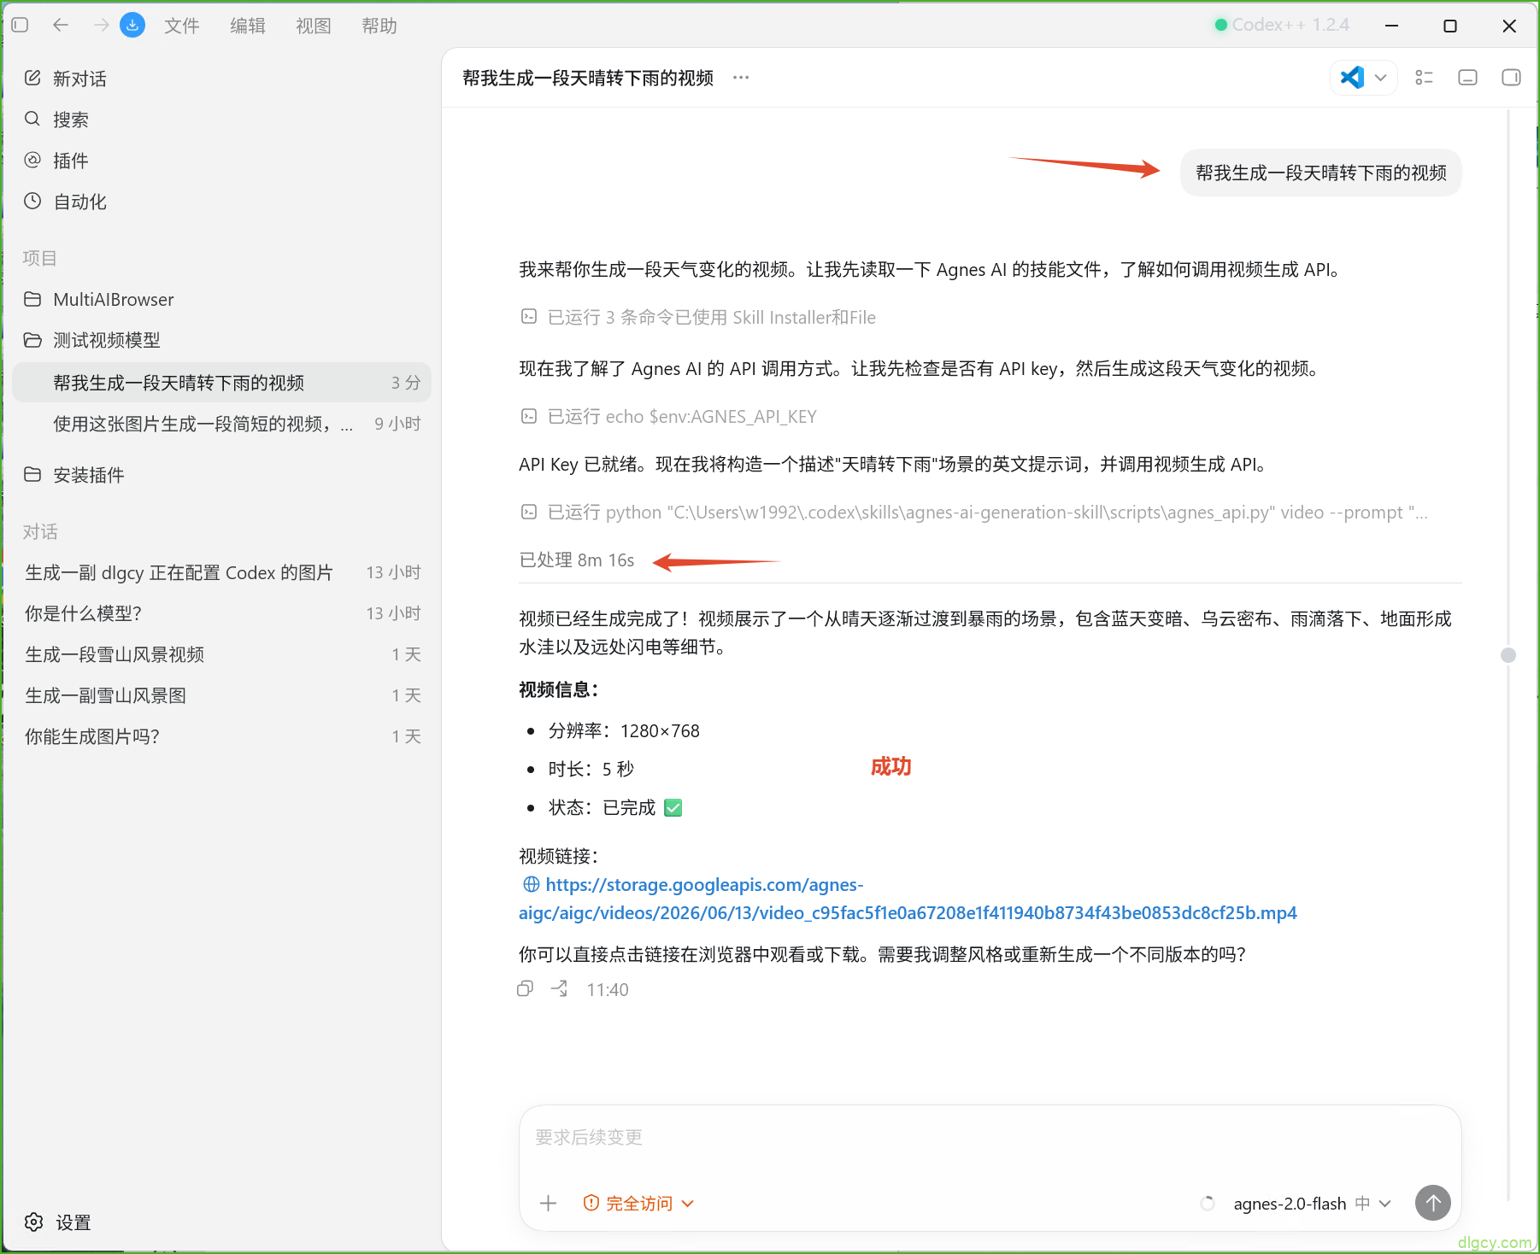
Task: Expand the python agnes_api.py command step
Action: click(x=974, y=513)
